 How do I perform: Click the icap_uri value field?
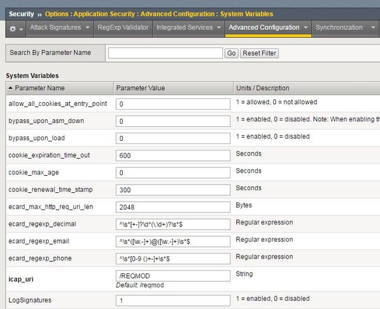click(x=173, y=275)
